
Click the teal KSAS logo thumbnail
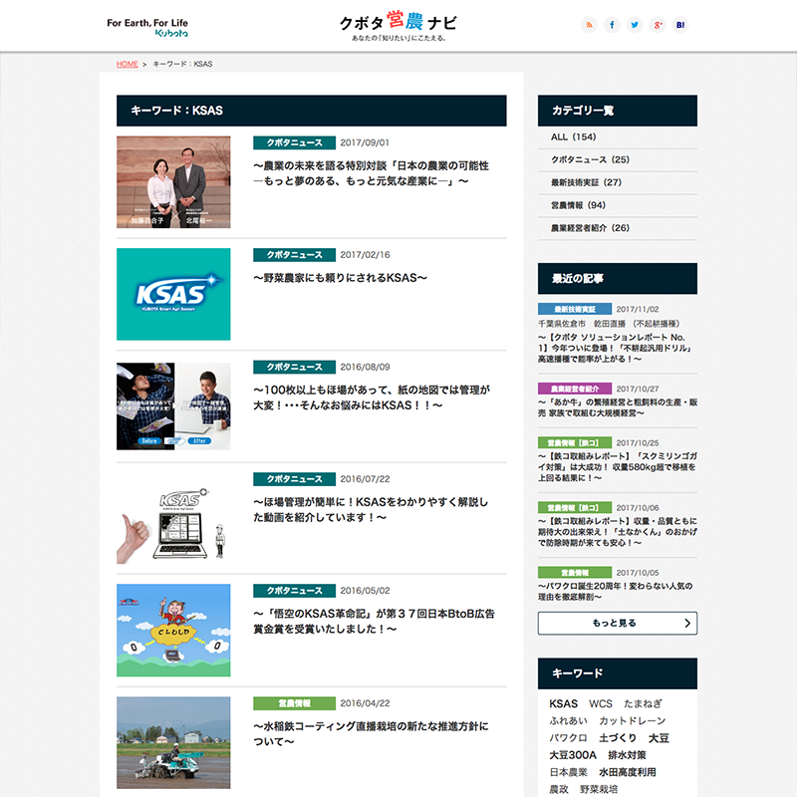coord(173,294)
